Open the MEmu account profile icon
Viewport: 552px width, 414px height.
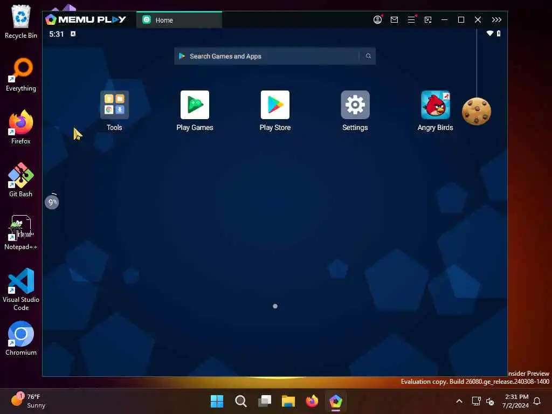377,20
